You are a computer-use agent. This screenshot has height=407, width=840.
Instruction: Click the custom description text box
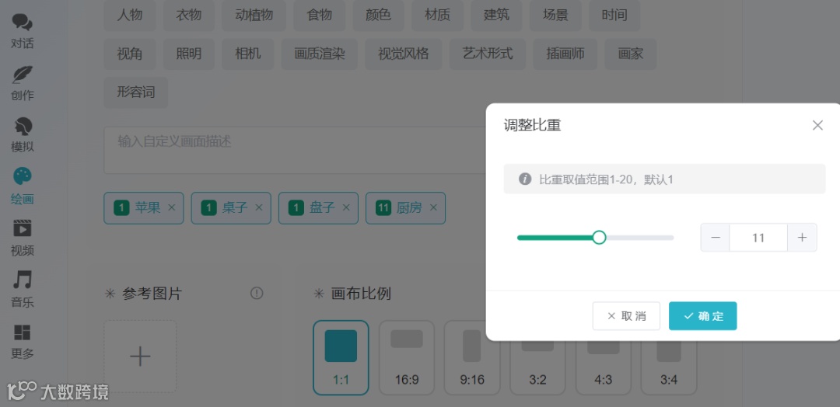click(295, 150)
